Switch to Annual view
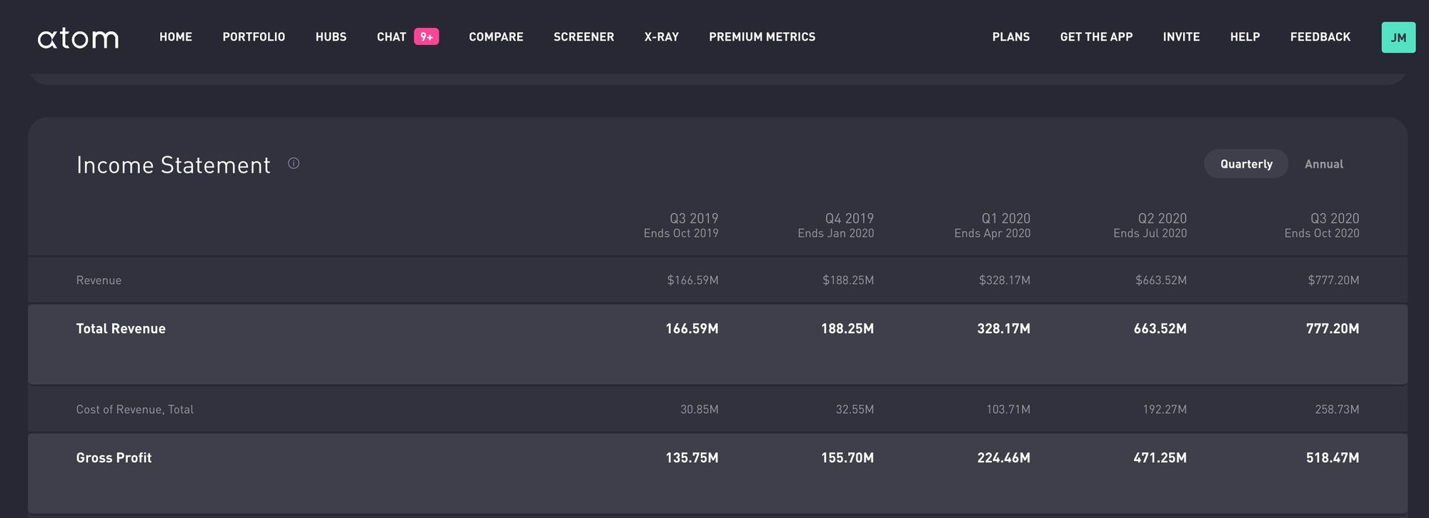The height and width of the screenshot is (518, 1429). tap(1323, 164)
